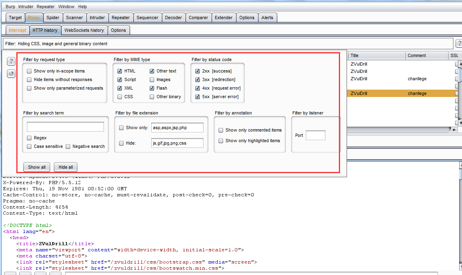Open the Intruder menu
Screen dimensions: 462x275
coord(26,7)
